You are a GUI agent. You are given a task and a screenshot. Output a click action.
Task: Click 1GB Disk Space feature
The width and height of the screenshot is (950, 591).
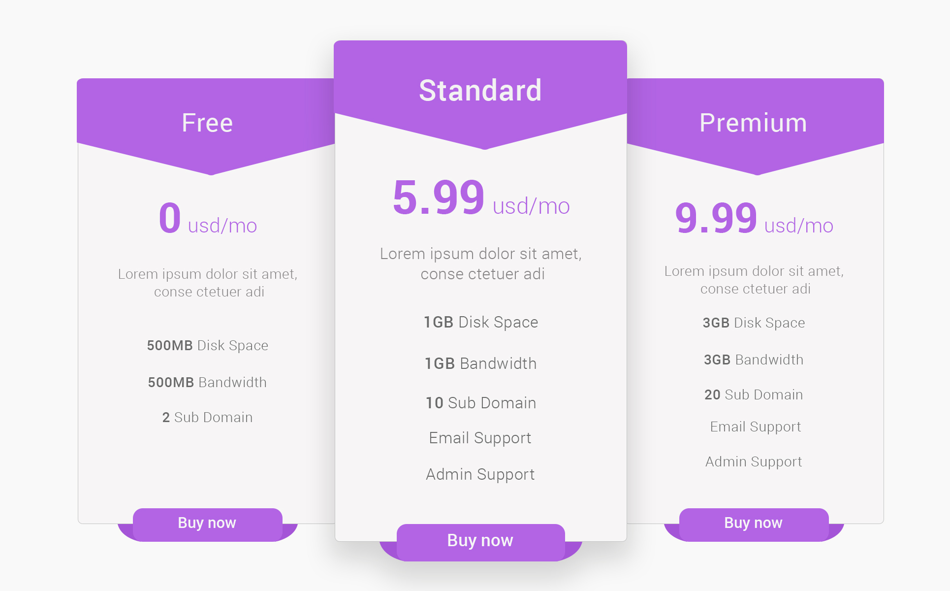point(481,322)
